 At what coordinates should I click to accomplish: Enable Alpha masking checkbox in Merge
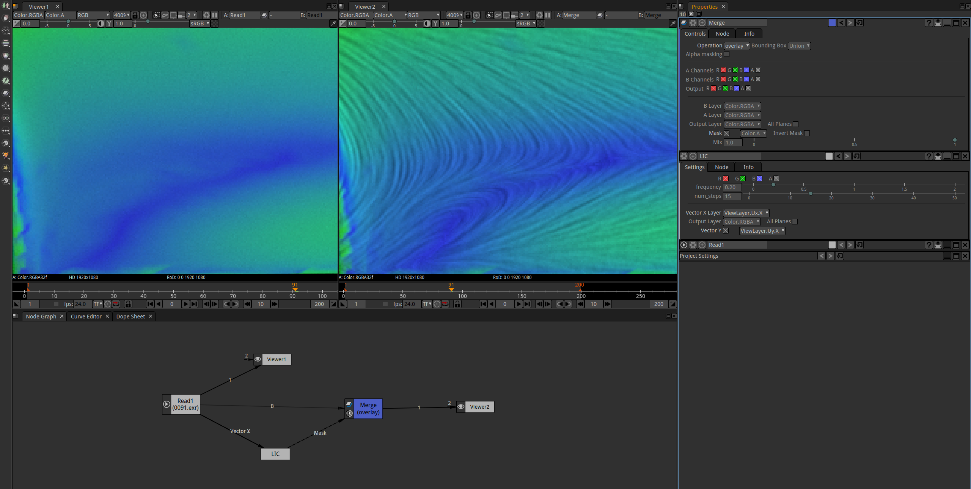point(727,54)
